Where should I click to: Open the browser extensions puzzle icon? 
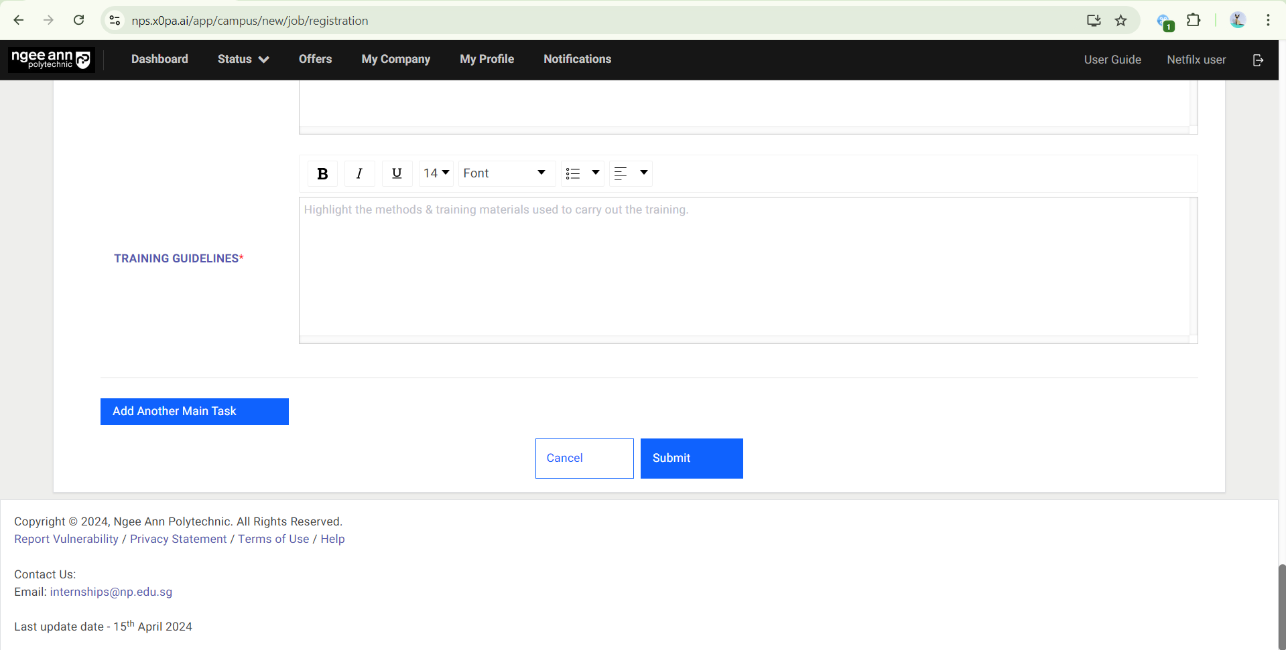1194,21
